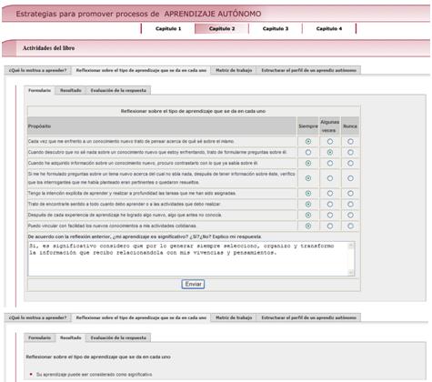Select Algunas veces for 'Cuando he adquirido información' row
Image resolution: width=432 pixels, height=382 pixels.
330,163
